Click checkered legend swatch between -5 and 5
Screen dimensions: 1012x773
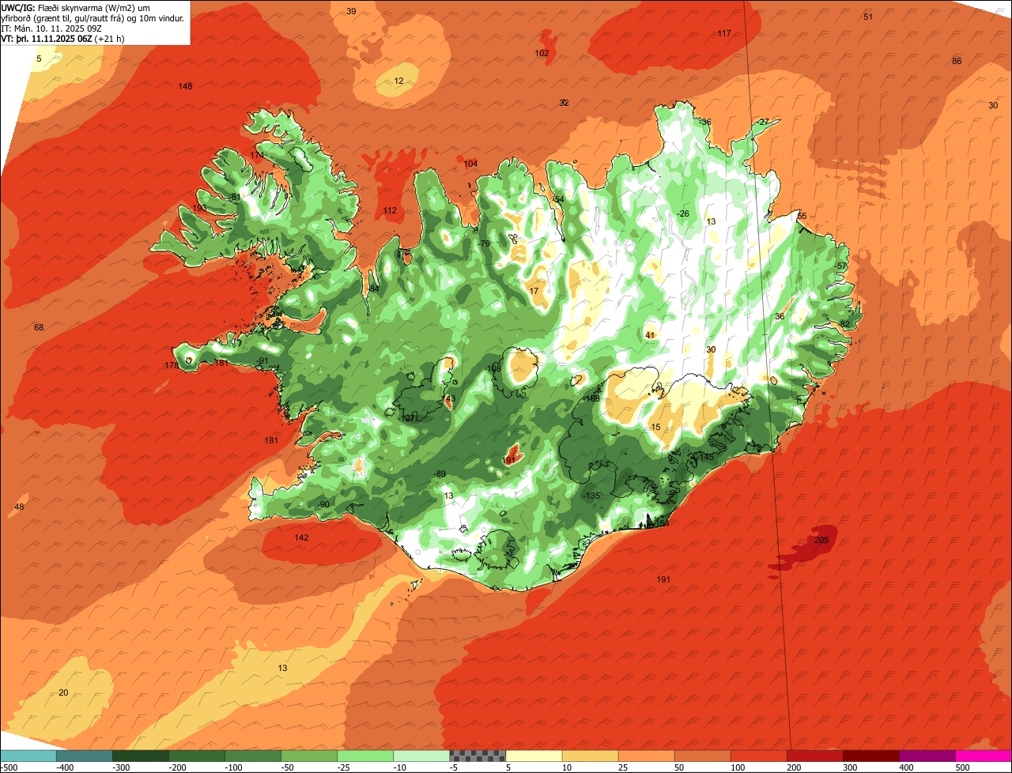(478, 756)
